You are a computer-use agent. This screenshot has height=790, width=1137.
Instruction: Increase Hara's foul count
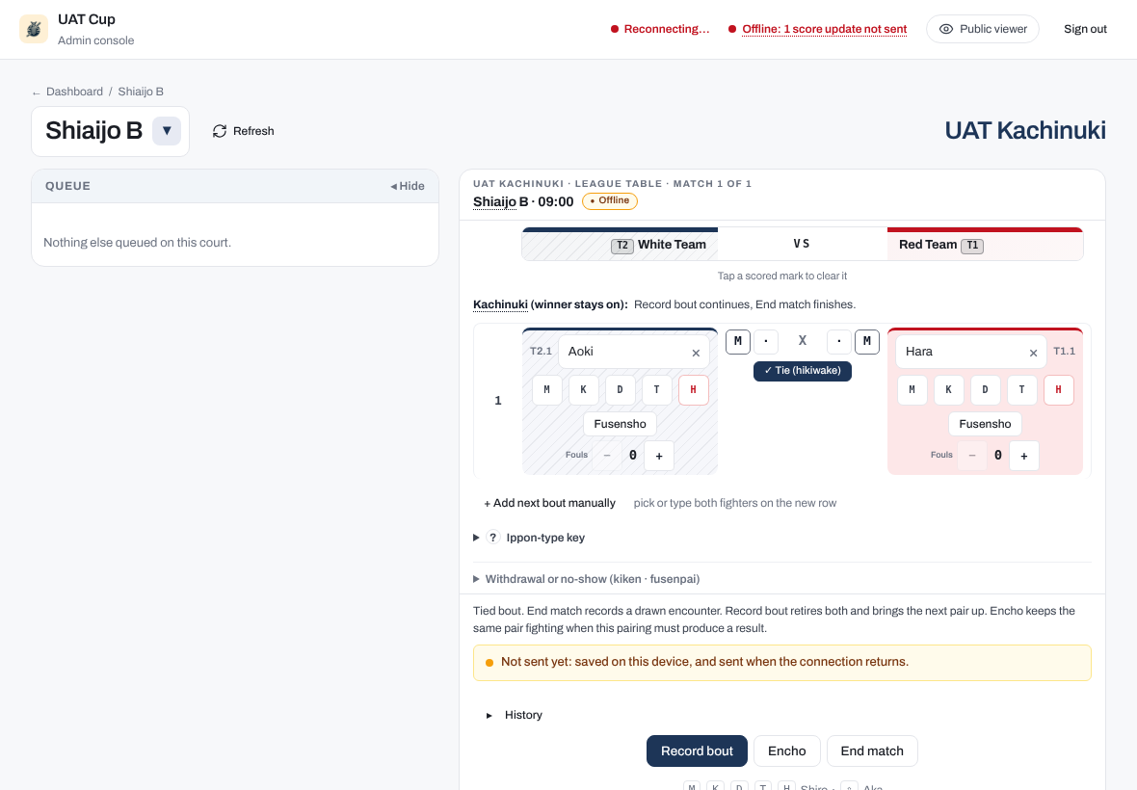pos(1024,456)
